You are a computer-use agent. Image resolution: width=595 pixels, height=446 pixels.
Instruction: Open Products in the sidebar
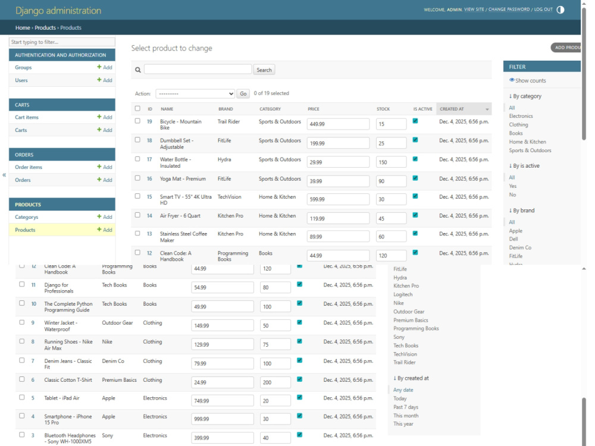(x=25, y=230)
